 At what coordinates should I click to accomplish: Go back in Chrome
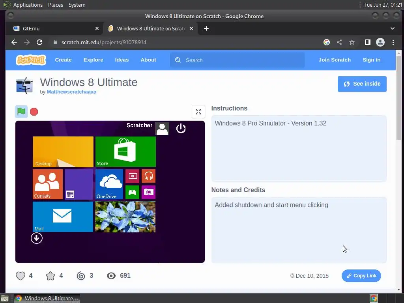click(14, 42)
